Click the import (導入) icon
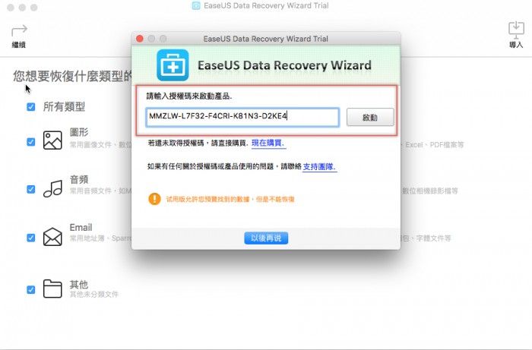532x350 pixels. click(x=516, y=30)
